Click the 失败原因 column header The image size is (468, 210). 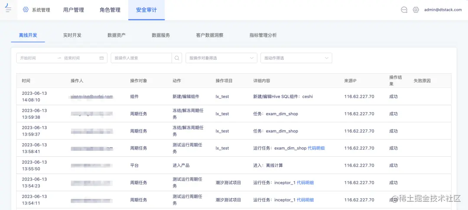click(x=422, y=81)
